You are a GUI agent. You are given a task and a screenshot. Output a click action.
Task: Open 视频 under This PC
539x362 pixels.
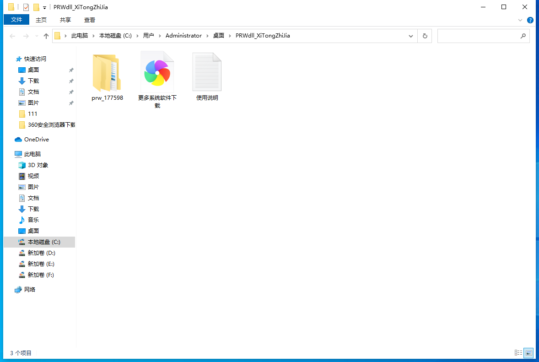tap(33, 176)
